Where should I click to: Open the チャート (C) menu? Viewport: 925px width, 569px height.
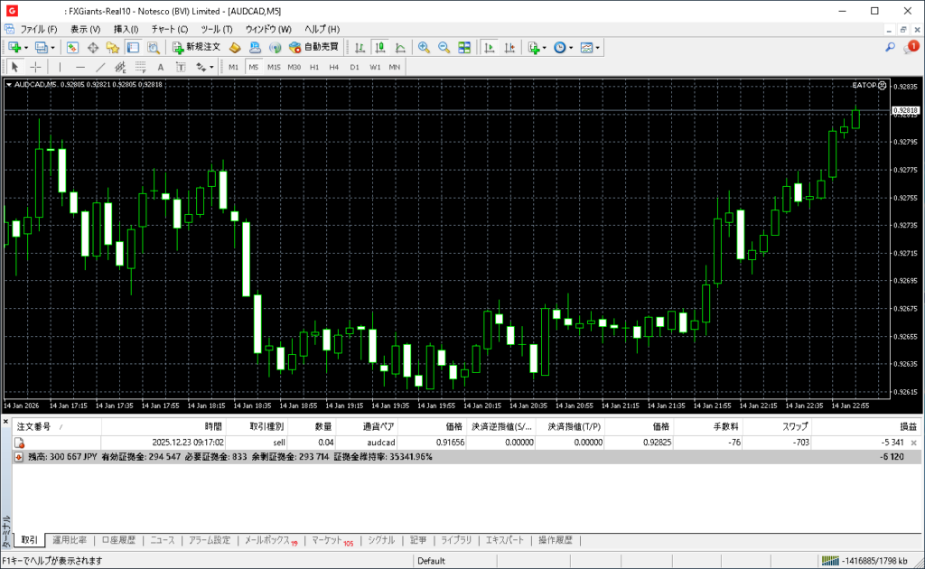coord(170,29)
